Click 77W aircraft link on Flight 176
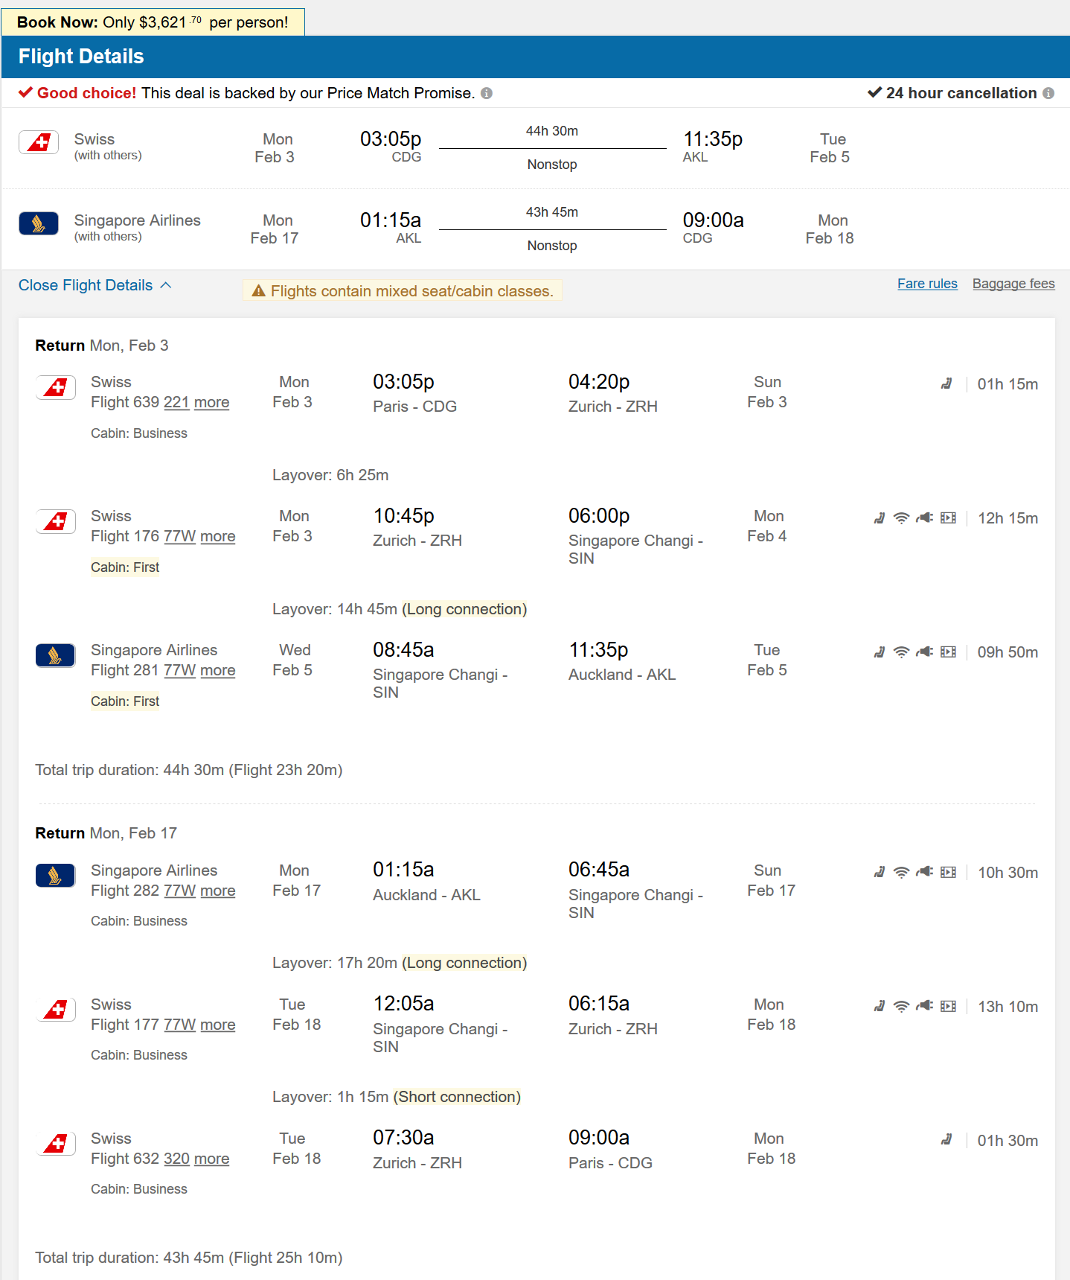Image resolution: width=1070 pixels, height=1280 pixels. point(180,536)
